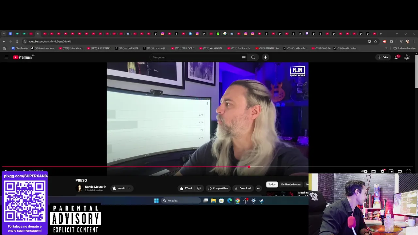Image resolution: width=418 pixels, height=235 pixels.
Task: Open Nando Moura channel name link
Action: pos(94,187)
